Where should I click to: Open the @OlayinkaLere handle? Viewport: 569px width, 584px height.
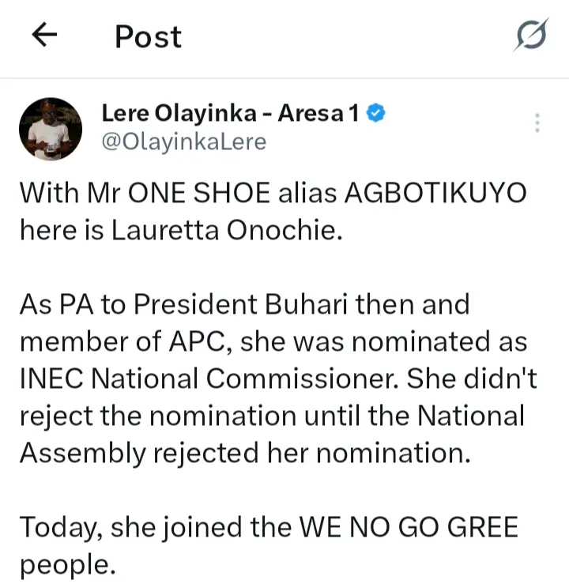[184, 141]
